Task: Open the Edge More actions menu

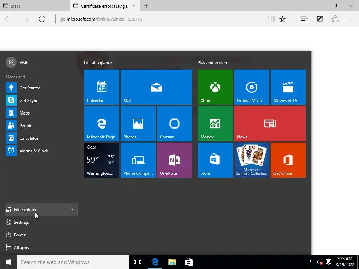Action: (x=351, y=19)
